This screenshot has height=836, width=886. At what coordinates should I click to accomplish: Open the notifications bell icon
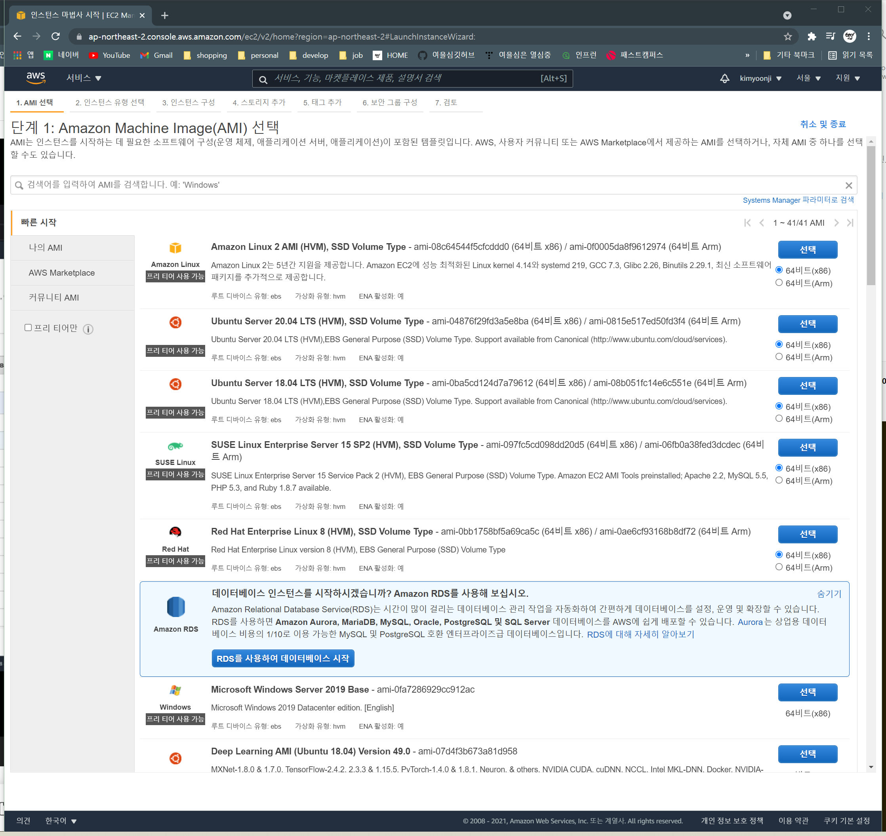coord(725,78)
